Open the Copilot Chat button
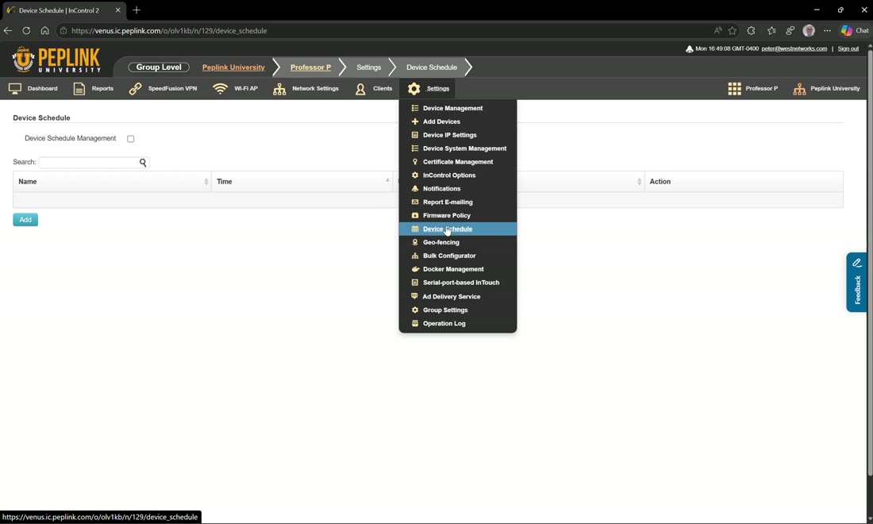 tap(855, 31)
